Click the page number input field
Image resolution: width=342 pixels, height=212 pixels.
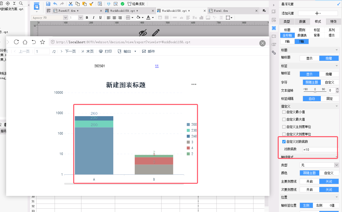(42, 51)
